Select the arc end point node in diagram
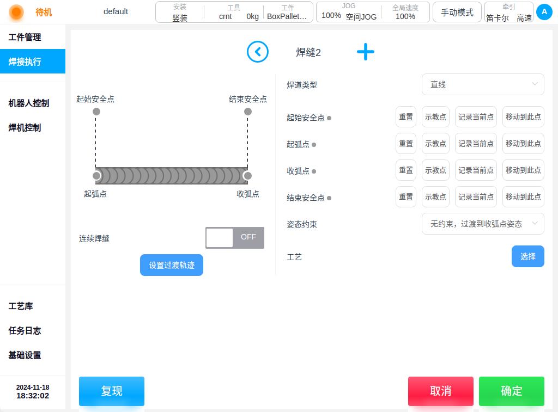 [247, 176]
